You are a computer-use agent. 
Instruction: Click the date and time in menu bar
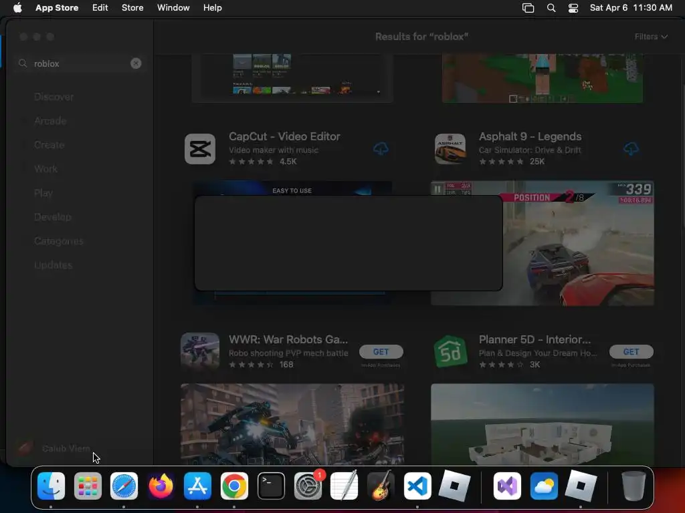631,8
